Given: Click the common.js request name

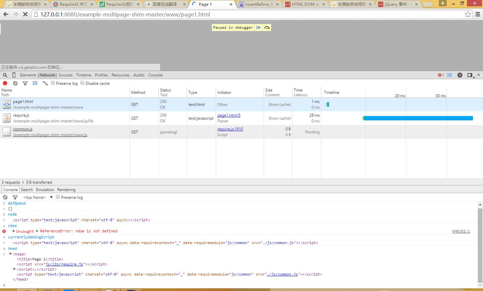Looking at the screenshot, I should pos(23,129).
